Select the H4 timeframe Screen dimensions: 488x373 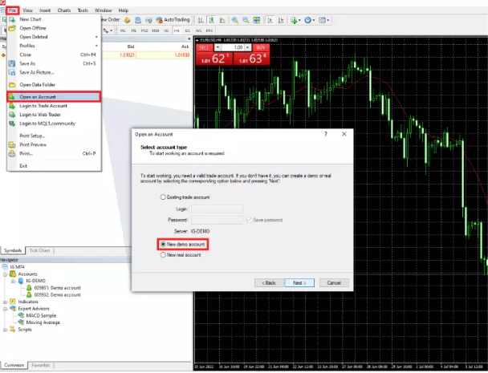coord(177,30)
